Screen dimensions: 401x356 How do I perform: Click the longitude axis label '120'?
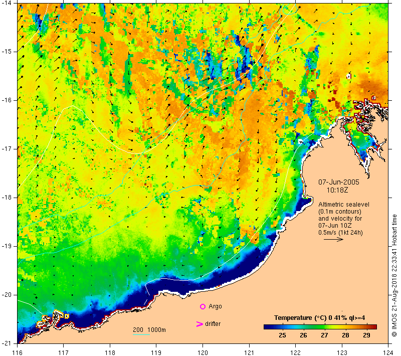(203, 352)
